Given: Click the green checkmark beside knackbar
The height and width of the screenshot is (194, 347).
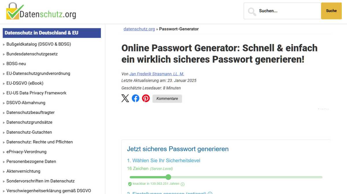Looking at the screenshot, I should 129,183.
